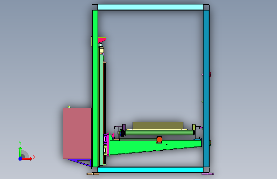Select the maroon electrical cabinet box

[x=77, y=133]
